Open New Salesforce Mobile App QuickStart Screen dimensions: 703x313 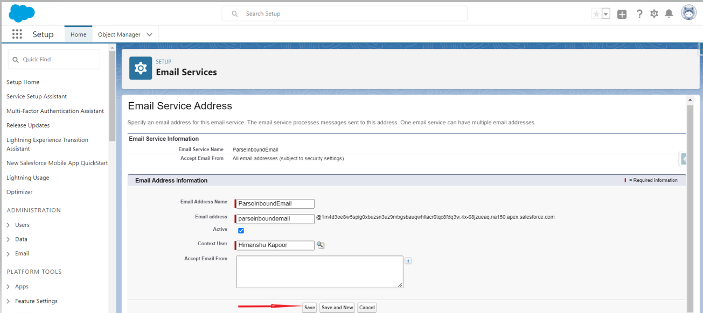(x=57, y=163)
